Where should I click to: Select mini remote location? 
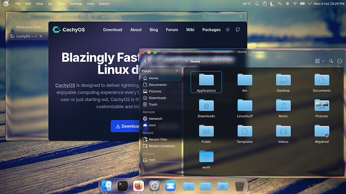(161, 125)
